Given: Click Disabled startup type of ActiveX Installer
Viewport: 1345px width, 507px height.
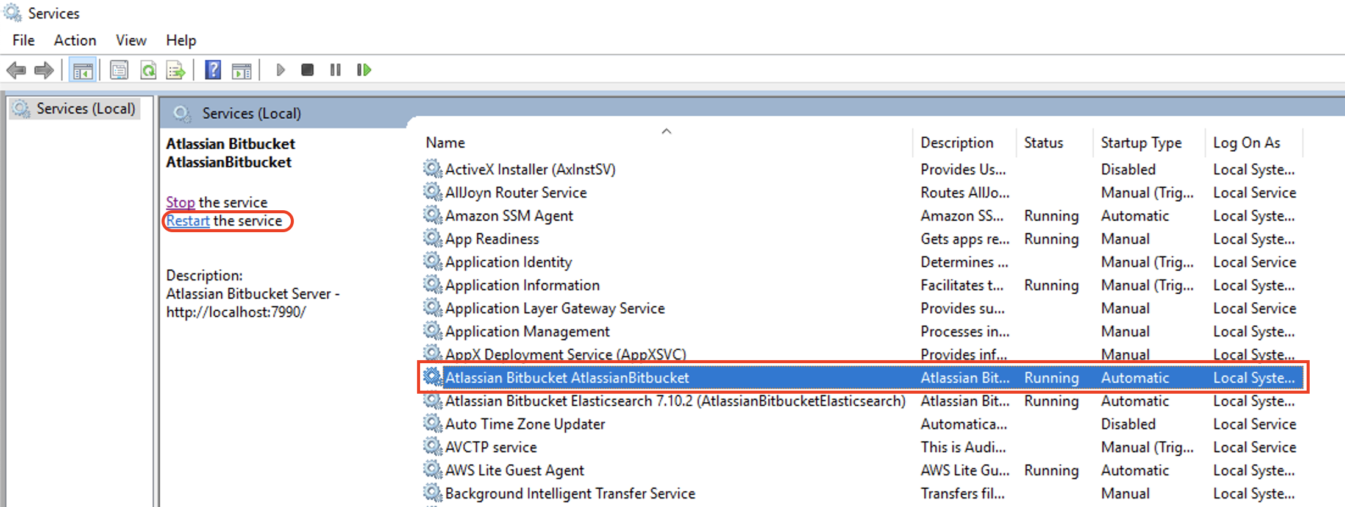Looking at the screenshot, I should 1128,169.
